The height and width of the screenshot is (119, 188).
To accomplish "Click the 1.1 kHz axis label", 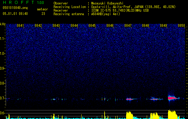I will pos(2,39).
